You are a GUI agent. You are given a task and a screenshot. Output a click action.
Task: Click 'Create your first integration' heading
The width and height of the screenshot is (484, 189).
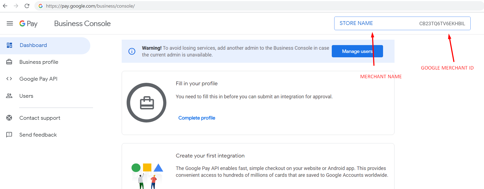point(210,156)
